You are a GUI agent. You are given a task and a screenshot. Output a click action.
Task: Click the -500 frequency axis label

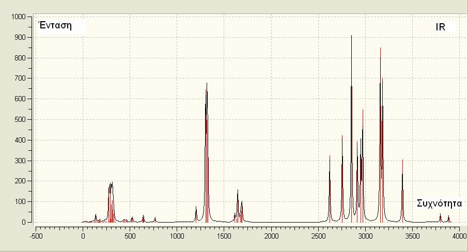pyautogui.click(x=36, y=237)
